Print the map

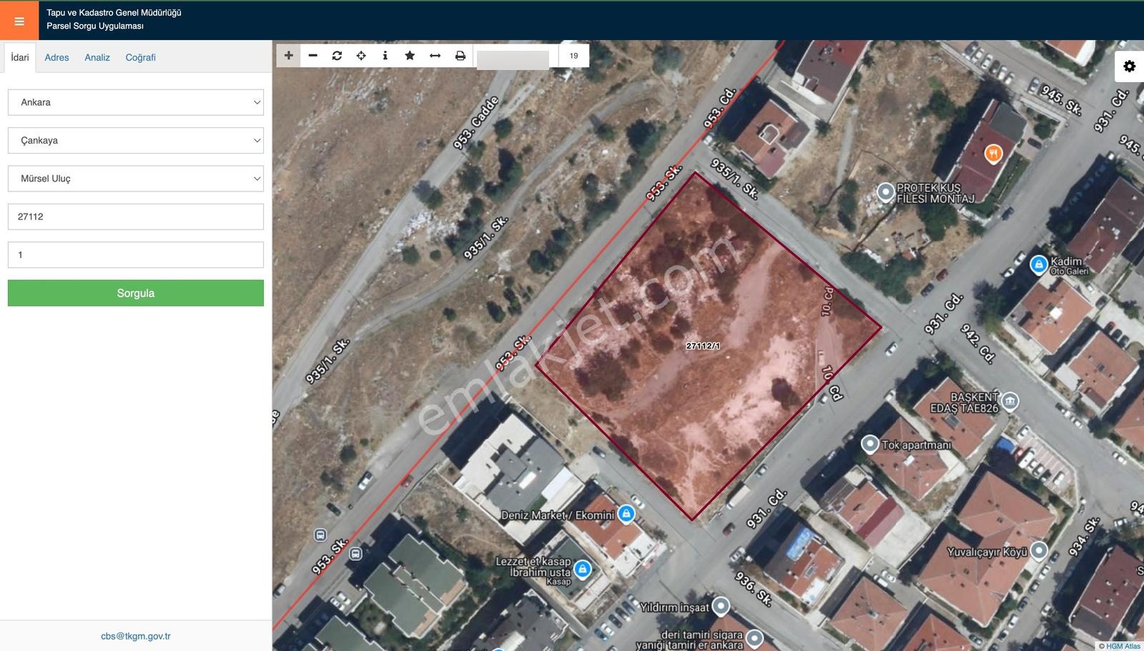(x=460, y=55)
